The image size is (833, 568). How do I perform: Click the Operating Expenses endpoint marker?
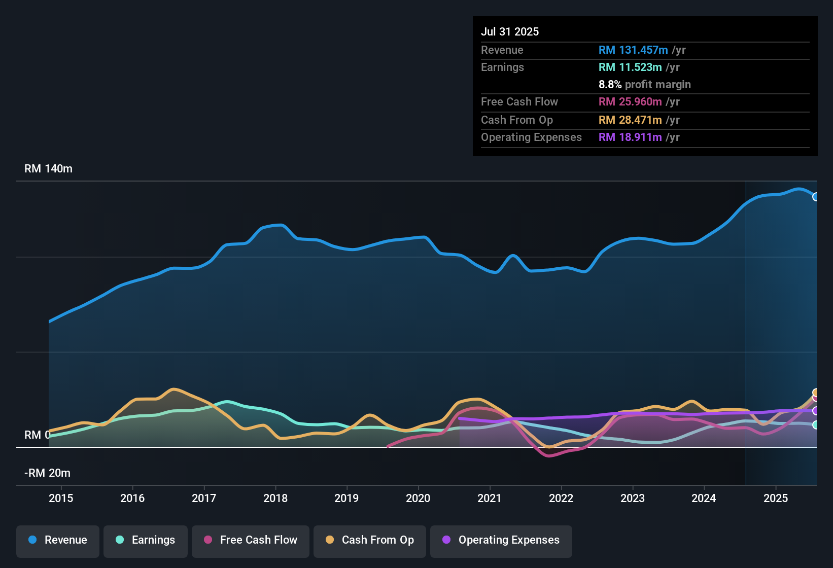click(815, 411)
